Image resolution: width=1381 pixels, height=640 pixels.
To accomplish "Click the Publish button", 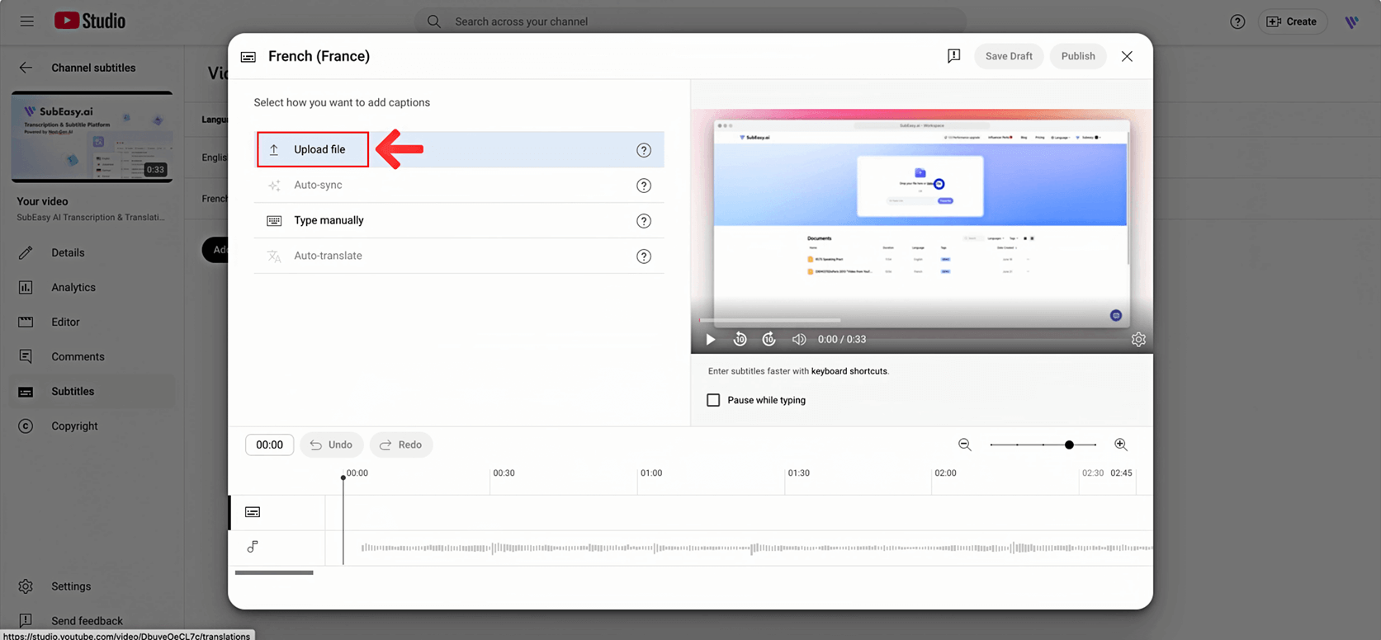I will coord(1078,56).
